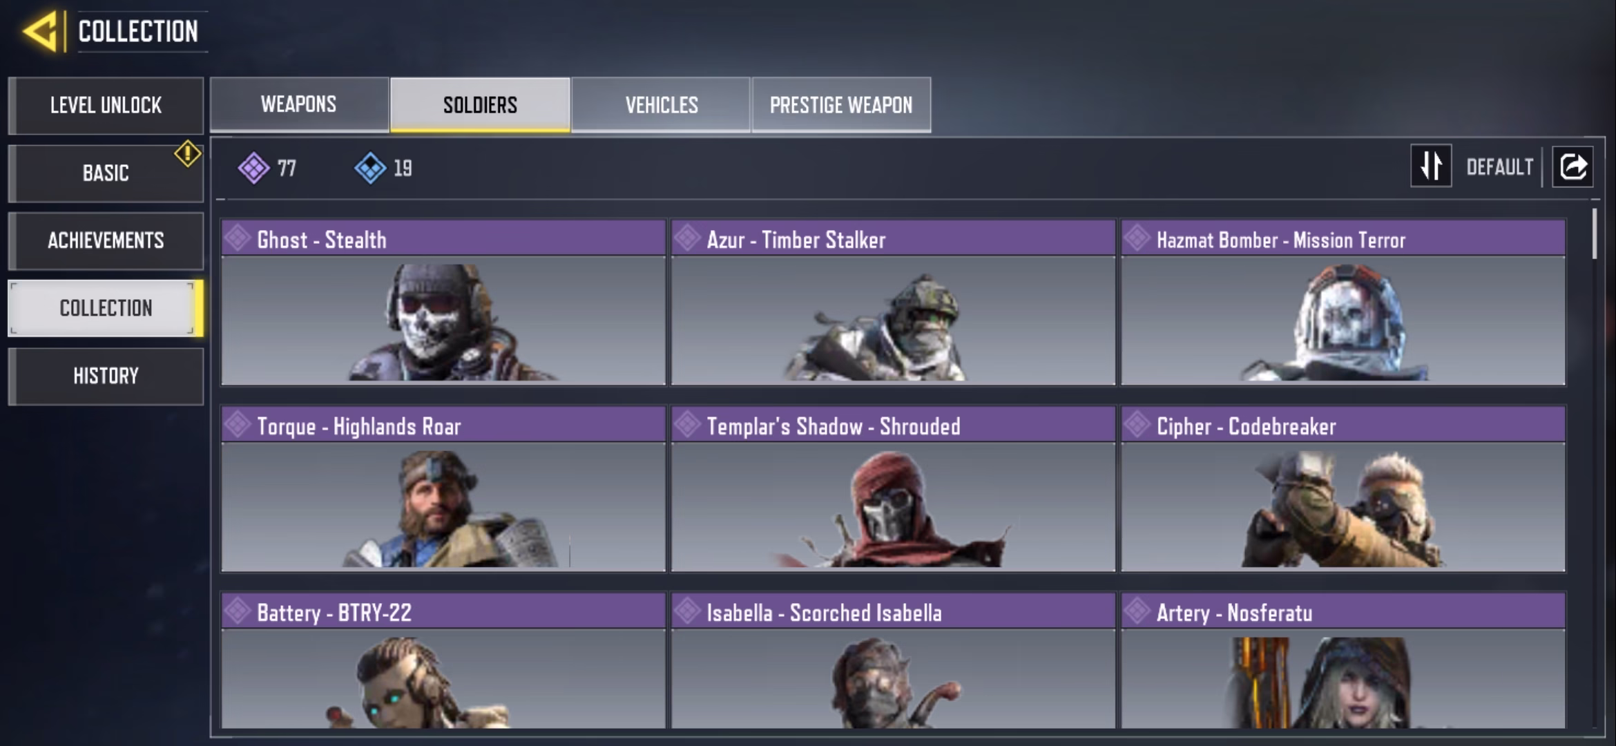Screen dimensions: 1616x746
Task: Click the yellow back arrow icon
Action: (40, 32)
